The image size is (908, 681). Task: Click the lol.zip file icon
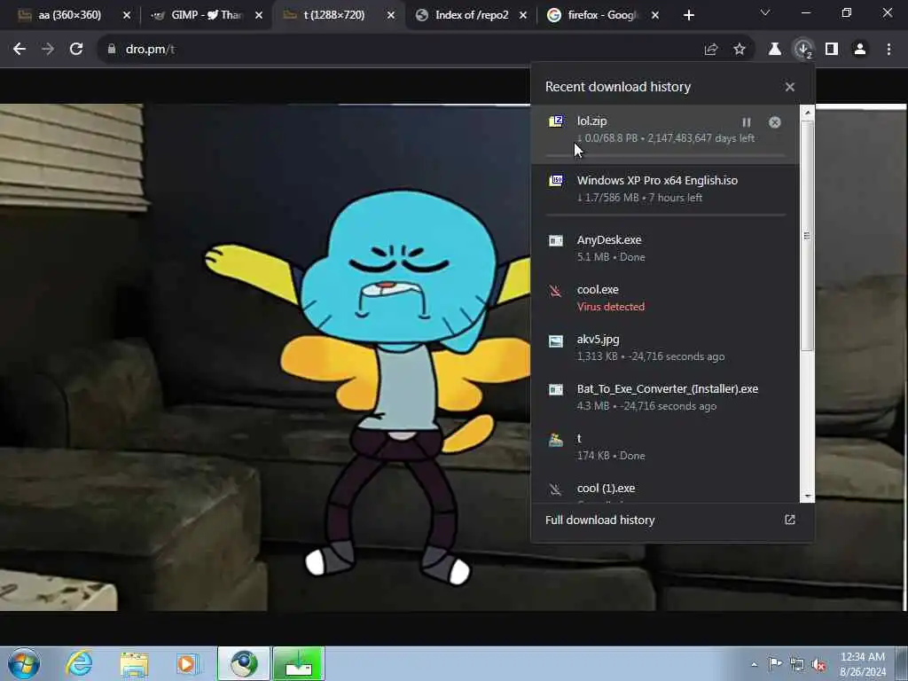tap(556, 121)
